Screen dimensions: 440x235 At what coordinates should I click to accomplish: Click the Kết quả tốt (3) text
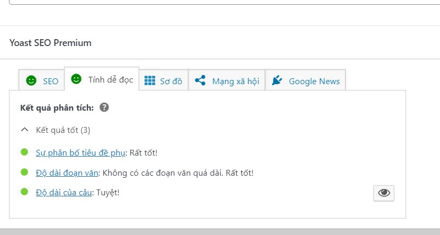click(63, 130)
